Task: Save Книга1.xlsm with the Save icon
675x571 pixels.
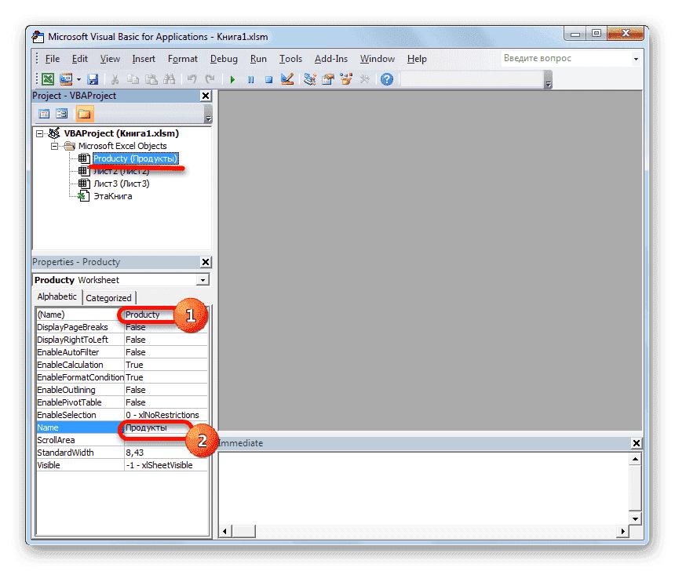Action: [94, 78]
